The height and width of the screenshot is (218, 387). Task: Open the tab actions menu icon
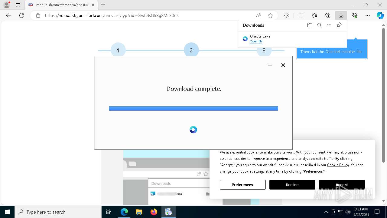coord(18,5)
